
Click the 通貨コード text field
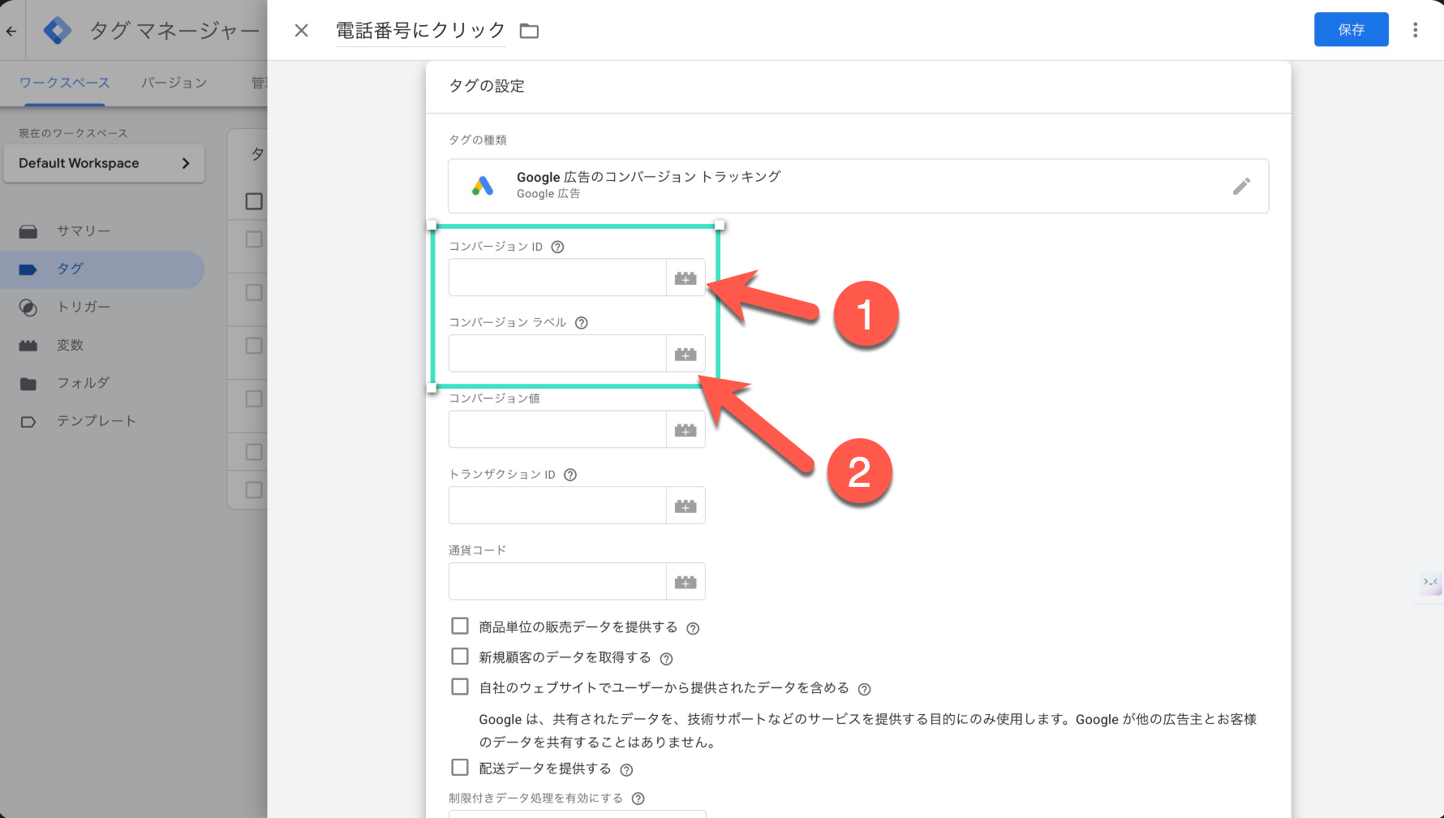557,582
